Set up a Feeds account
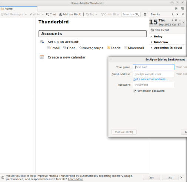This screenshot has width=187, height=182. tap(114, 48)
